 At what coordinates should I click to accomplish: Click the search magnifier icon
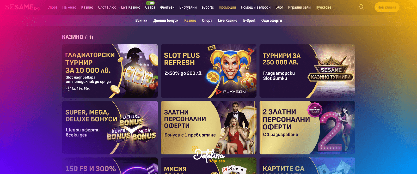(361, 7)
